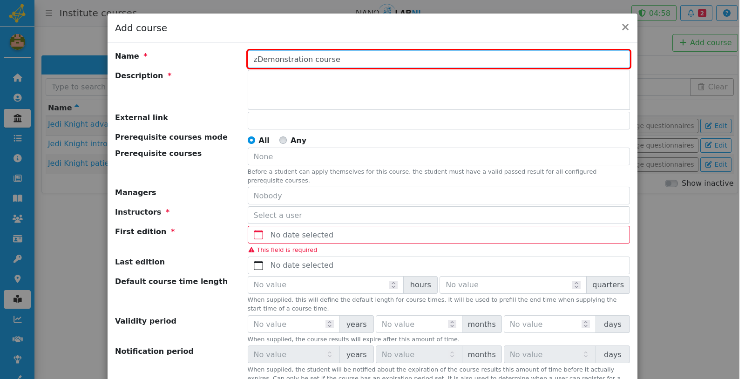Open the home icon in sidebar
Screen dimensions: 745x379
[17, 78]
